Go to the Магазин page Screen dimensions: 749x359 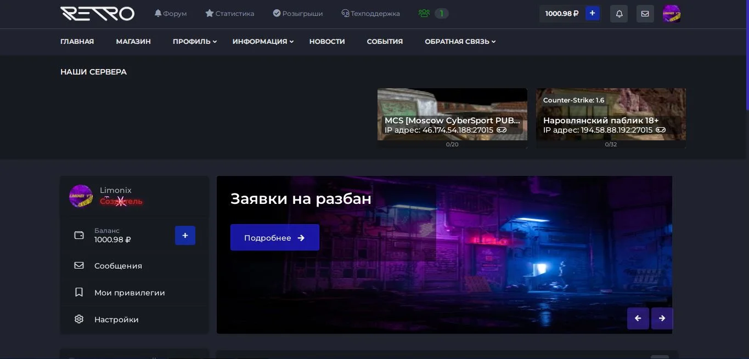pos(133,42)
